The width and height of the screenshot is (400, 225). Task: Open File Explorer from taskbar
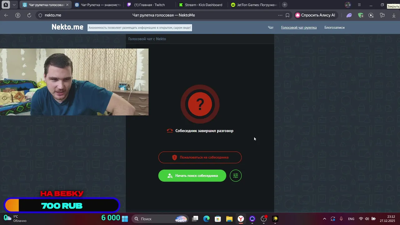pyautogui.click(x=229, y=219)
